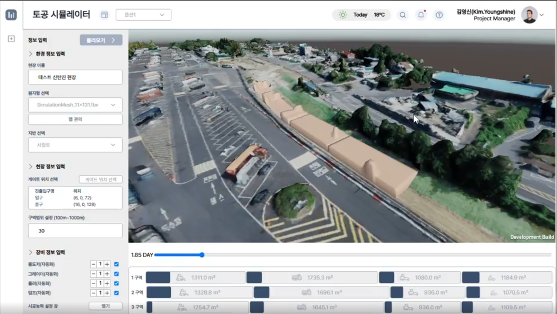Viewport: 557px width, 314px height.
Task: Click the Project Manager profile avatar
Action: click(529, 15)
